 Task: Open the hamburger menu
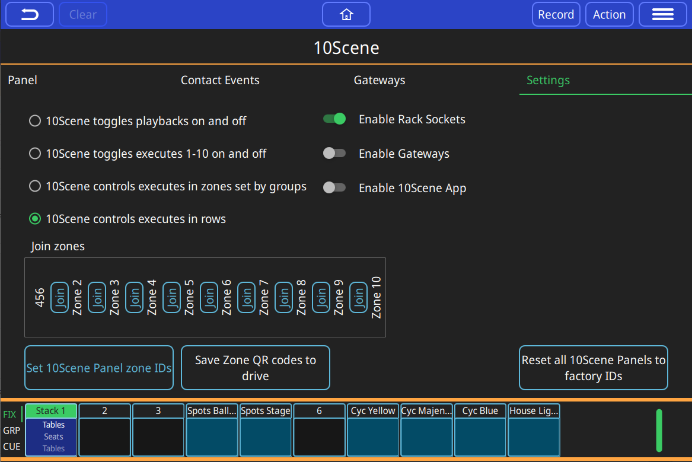[662, 15]
